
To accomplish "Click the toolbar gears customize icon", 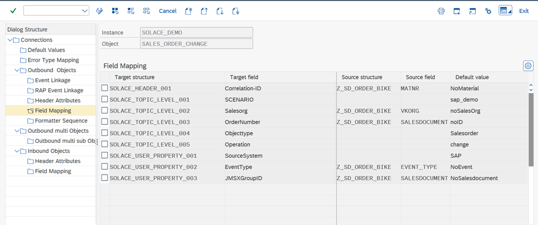I will tap(488, 11).
